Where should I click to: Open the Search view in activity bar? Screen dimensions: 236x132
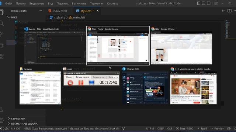(x=1, y=23)
